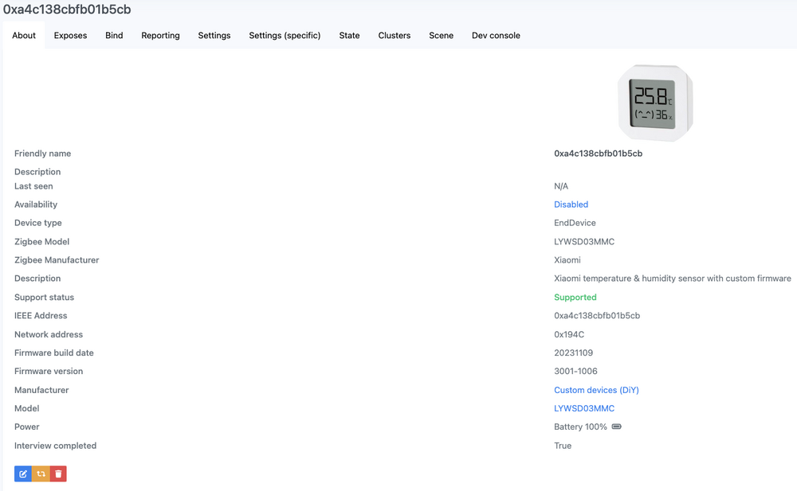Click the Disabled availability link
Viewport: 797px width, 491px height.
(x=571, y=205)
